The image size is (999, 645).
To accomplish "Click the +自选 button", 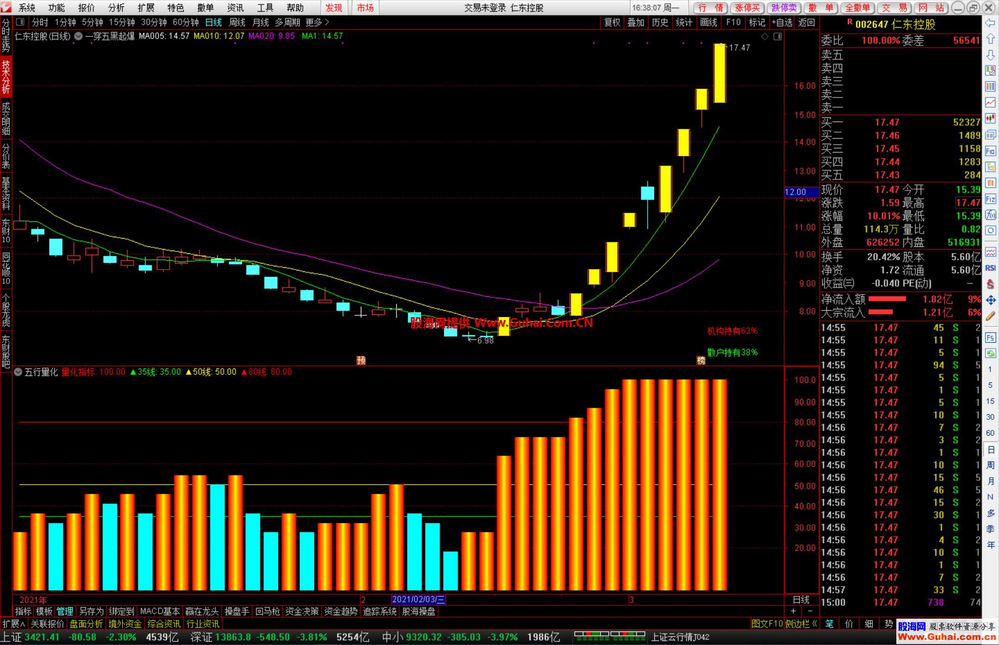I will 782,22.
